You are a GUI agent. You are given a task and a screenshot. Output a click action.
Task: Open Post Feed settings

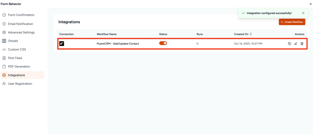[x=22, y=58]
